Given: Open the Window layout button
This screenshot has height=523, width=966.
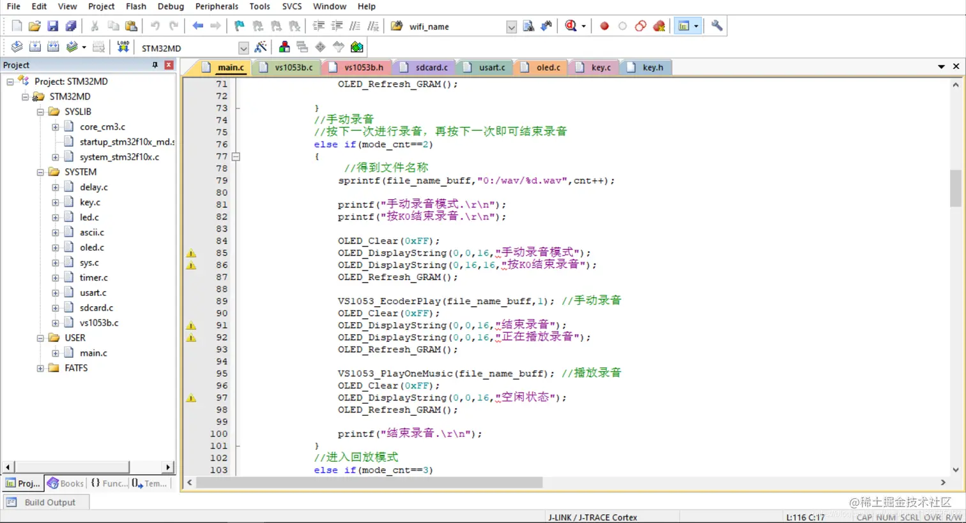Looking at the screenshot, I should pyautogui.click(x=684, y=26).
